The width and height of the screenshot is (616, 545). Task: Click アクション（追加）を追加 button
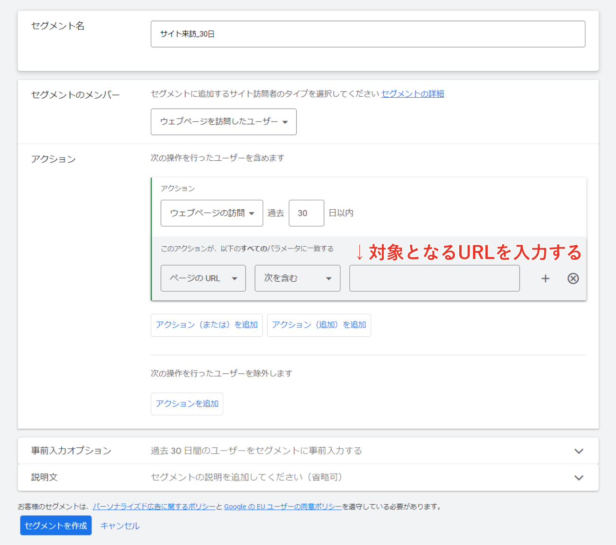(x=319, y=325)
